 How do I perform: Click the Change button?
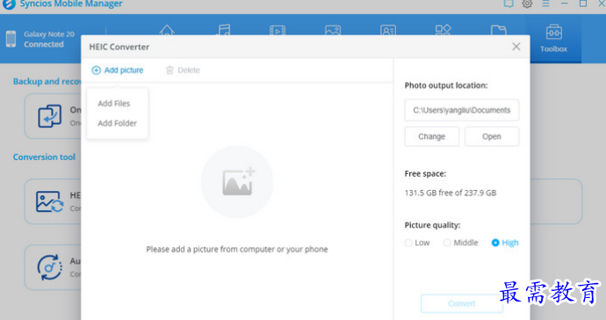tap(432, 136)
